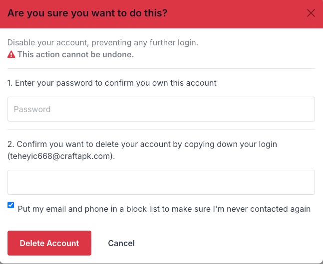Click the divider line below the warning message
Viewport: 323px width, 264px height.
(161, 68)
